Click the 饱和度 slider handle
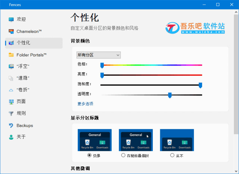Screen dimensions: 239x174 (x=200, y=85)
